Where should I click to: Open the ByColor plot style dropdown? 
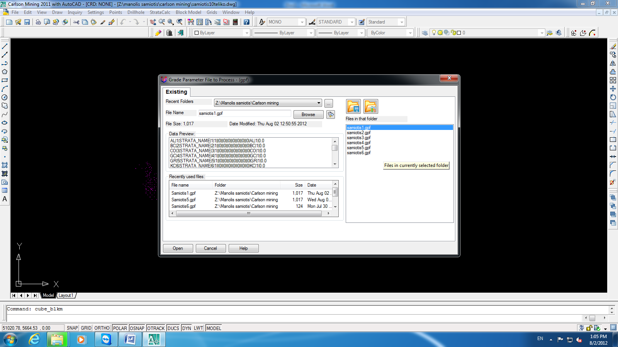[410, 33]
